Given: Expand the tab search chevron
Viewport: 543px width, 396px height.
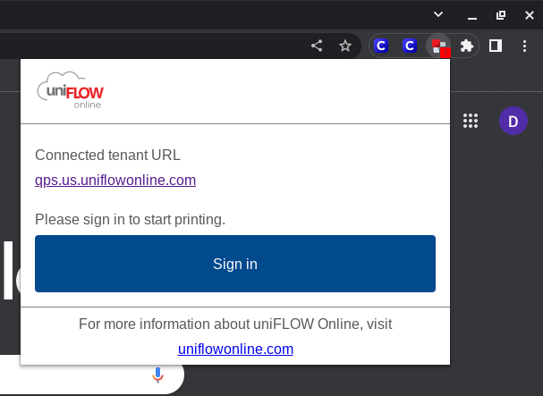Looking at the screenshot, I should click(x=438, y=14).
